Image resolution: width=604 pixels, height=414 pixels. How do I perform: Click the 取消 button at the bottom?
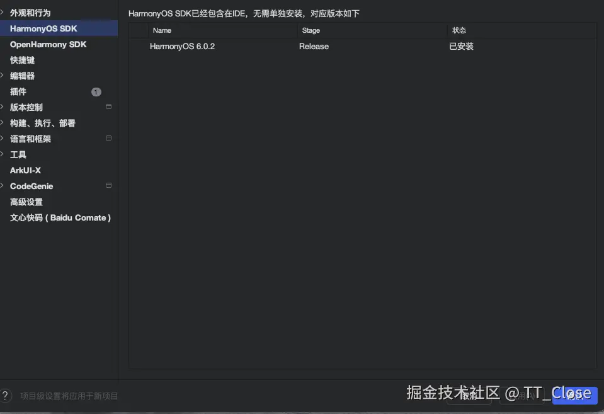pos(469,396)
